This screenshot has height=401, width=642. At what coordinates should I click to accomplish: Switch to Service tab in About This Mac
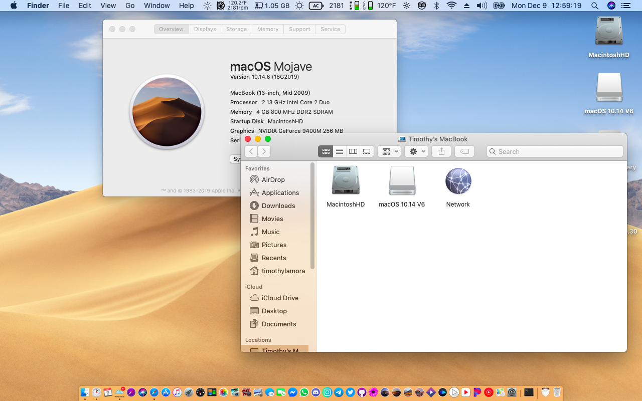click(x=330, y=29)
